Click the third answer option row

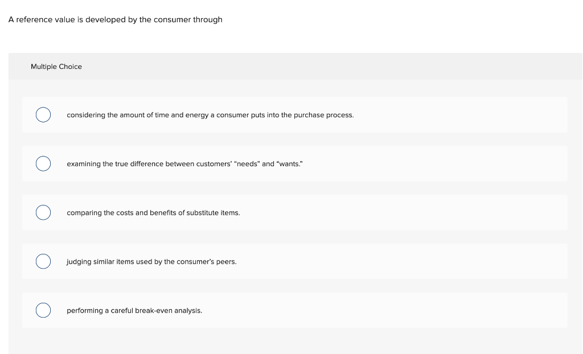click(295, 212)
